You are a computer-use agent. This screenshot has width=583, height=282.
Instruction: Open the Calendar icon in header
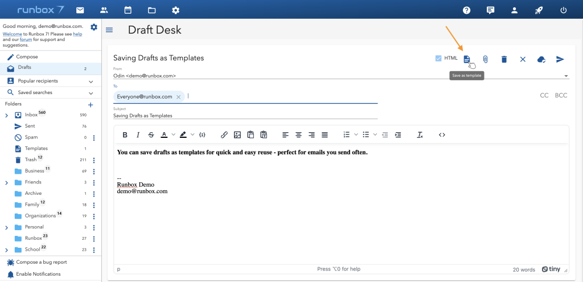pos(128,10)
